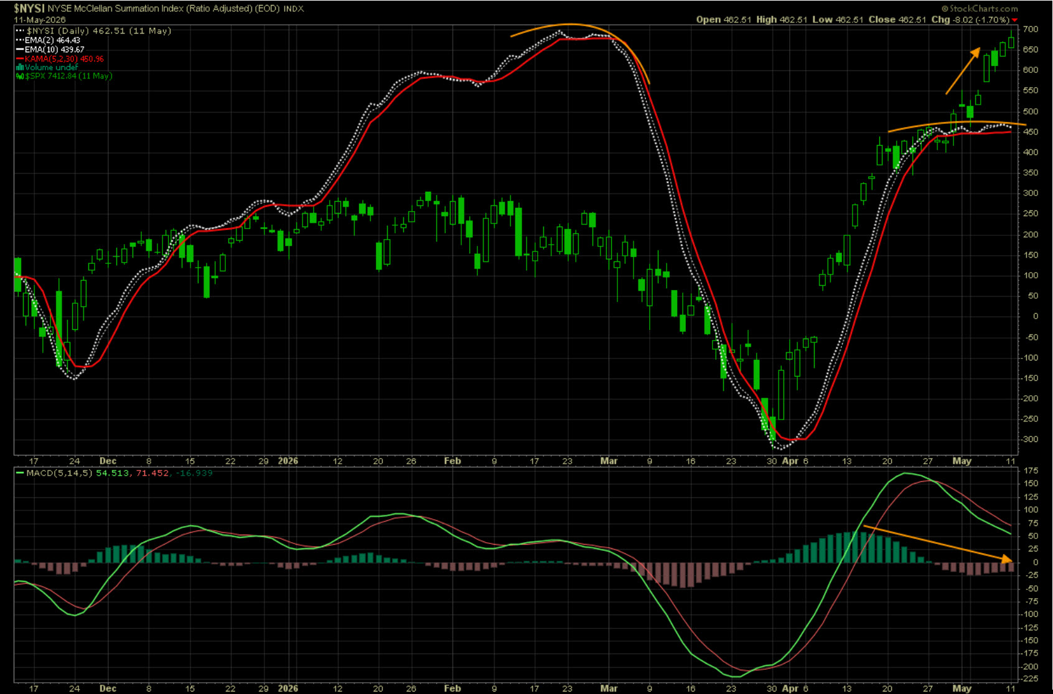
Task: Click the 'NYSE McClellan Summation Index' chart title
Action: [x=116, y=9]
